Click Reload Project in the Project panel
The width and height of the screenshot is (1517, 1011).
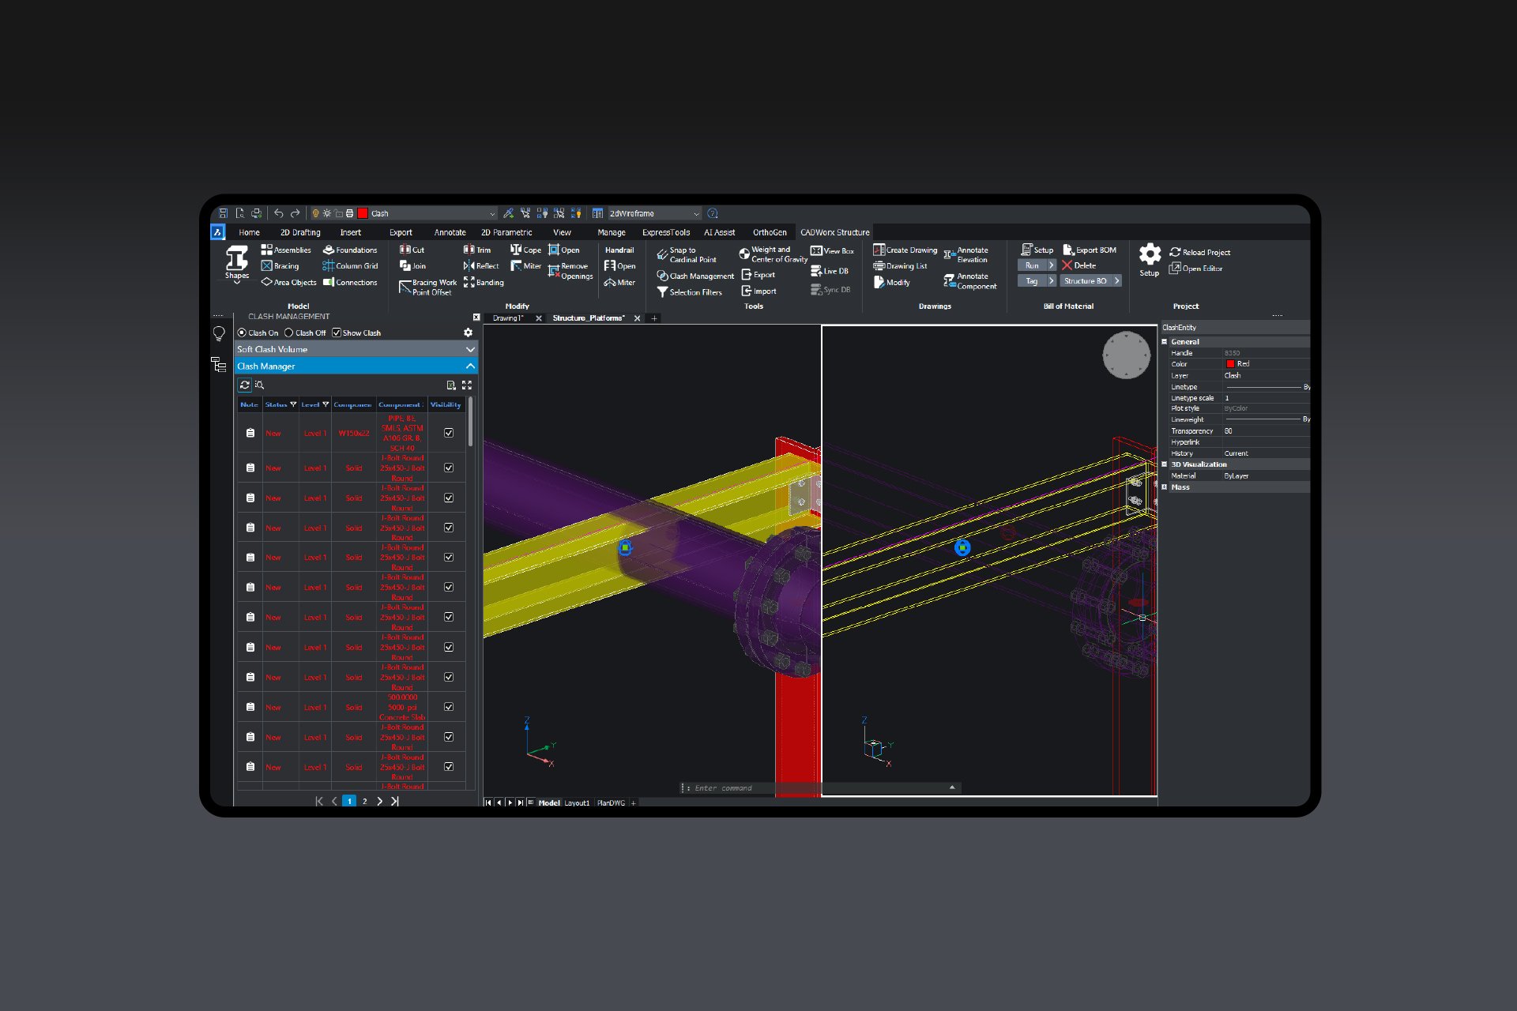(x=1201, y=251)
